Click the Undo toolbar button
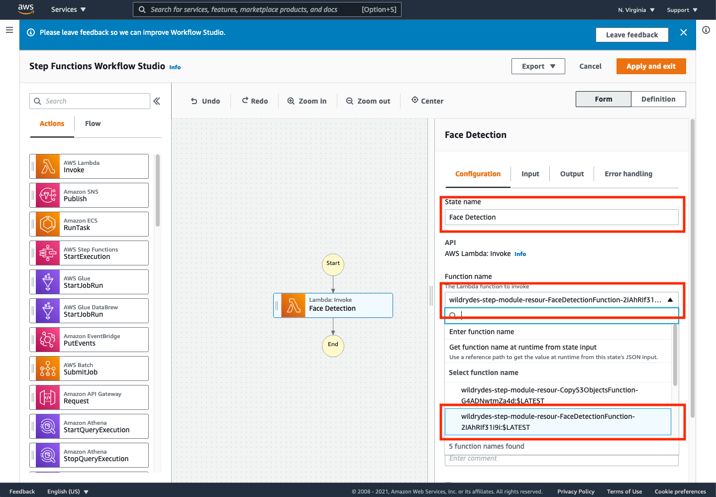The width and height of the screenshot is (716, 497). tap(205, 101)
